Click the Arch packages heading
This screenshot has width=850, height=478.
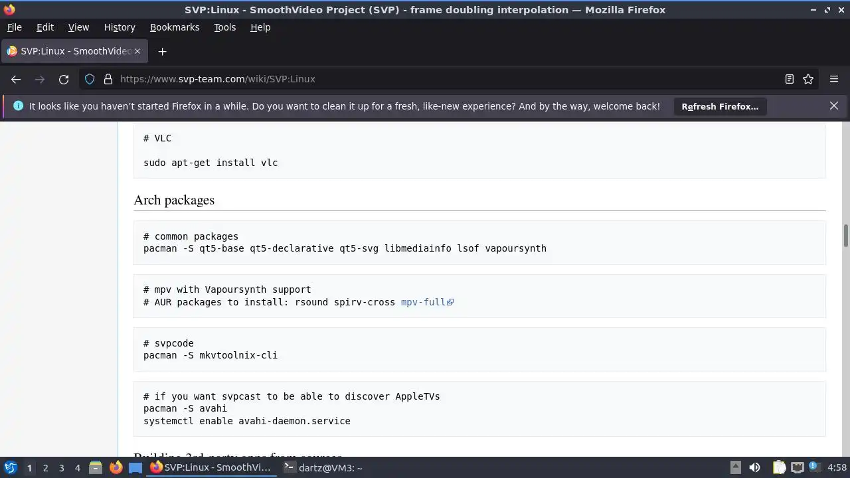(x=174, y=200)
